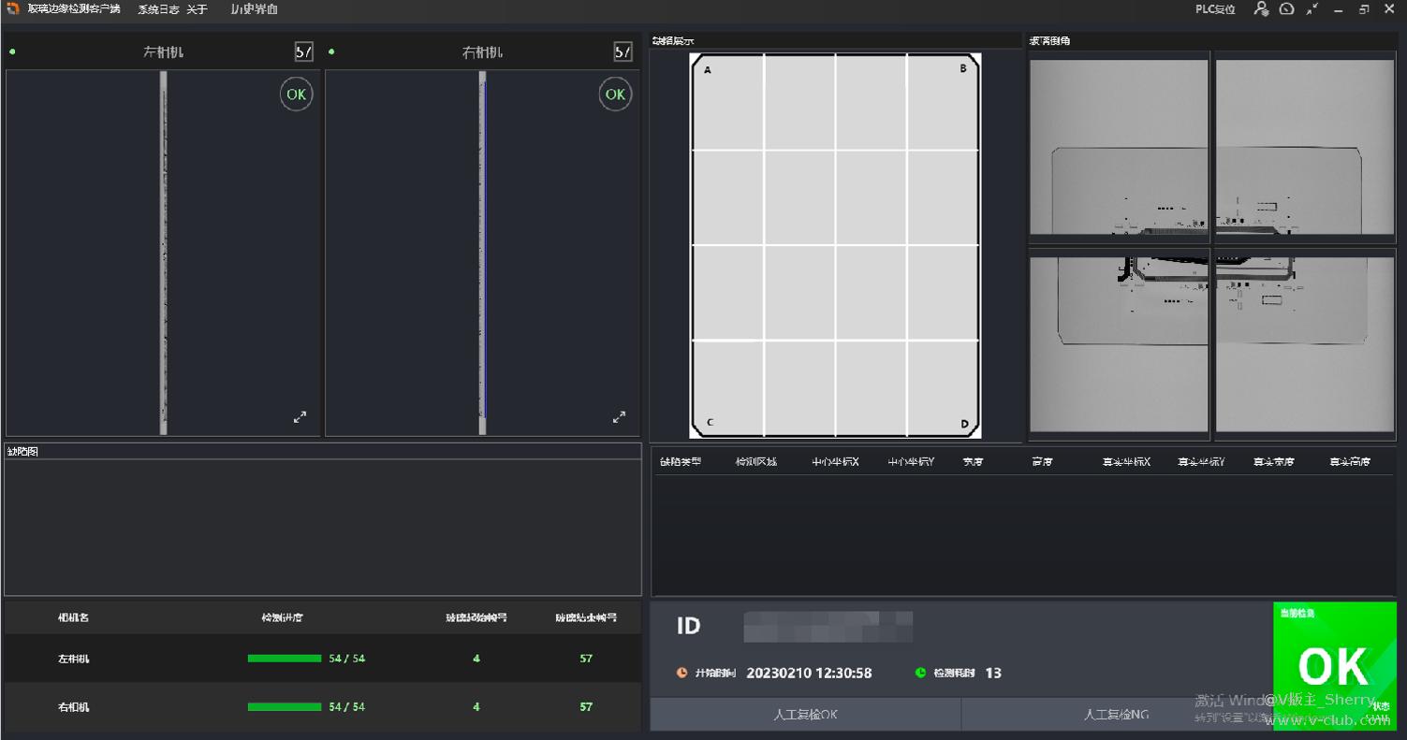Click corner label C on defect map

pyautogui.click(x=710, y=422)
